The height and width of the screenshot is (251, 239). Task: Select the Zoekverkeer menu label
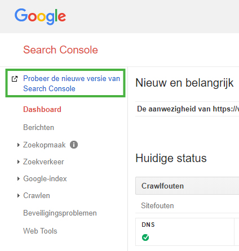coord(43,162)
